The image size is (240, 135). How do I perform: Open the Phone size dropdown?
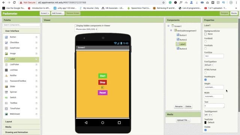click(x=87, y=29)
